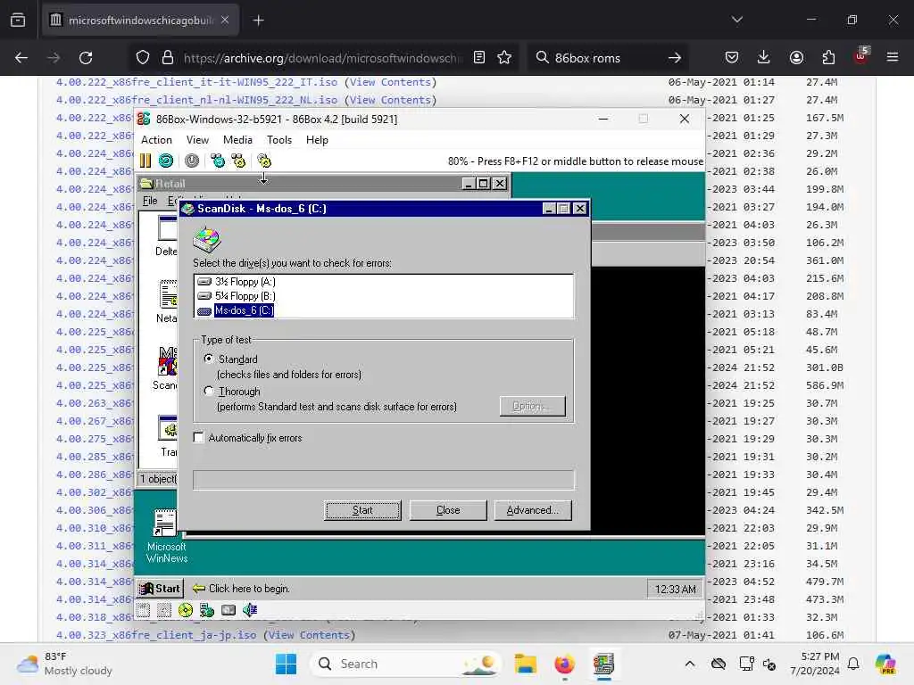Save page to Pocket

(732, 57)
